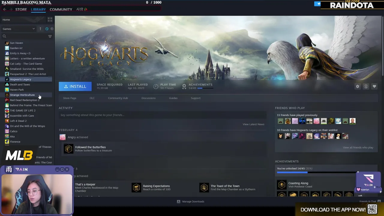Click the play time clock icon
This screenshot has height=216, width=384.
156,86
